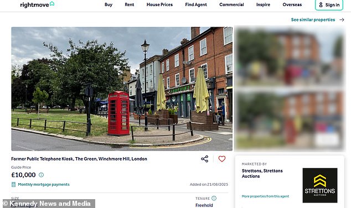Save property with the heart icon
Viewport: 351px width, 208px height.
click(222, 159)
